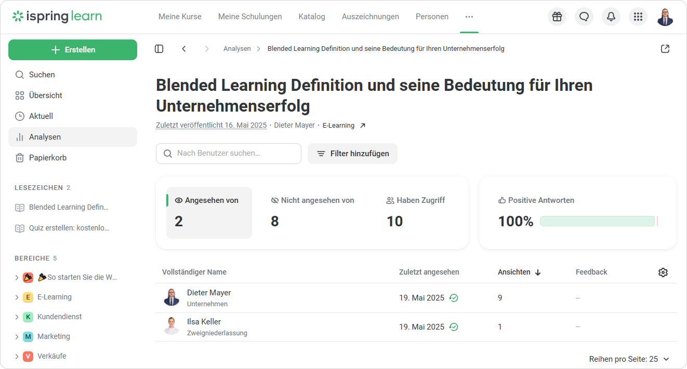
Task: Open the gift box icon in header
Action: 557,17
